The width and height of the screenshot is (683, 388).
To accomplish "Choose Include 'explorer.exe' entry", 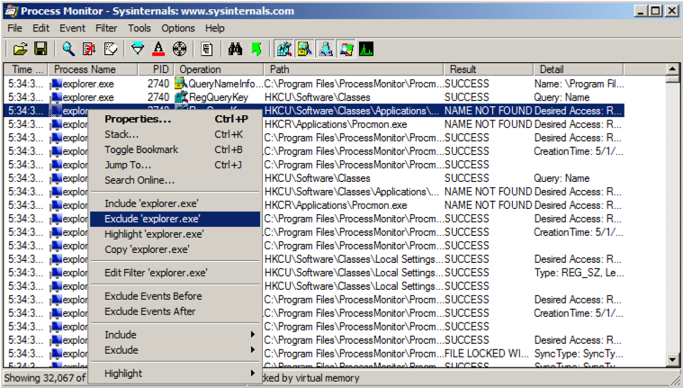I will 175,203.
